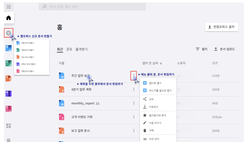The width and height of the screenshot is (244, 142).
Task: Open the green Hancell app in sidebar
Action: [9, 63]
